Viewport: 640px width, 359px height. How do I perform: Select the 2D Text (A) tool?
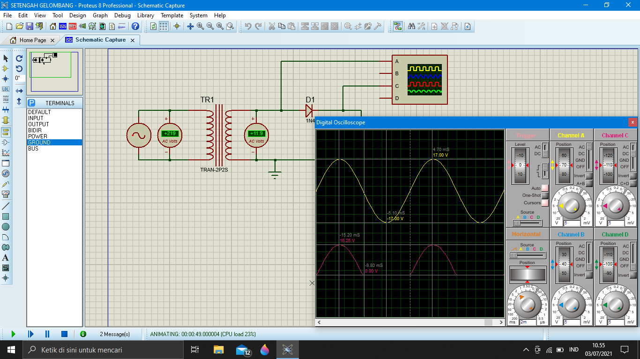tap(6, 258)
